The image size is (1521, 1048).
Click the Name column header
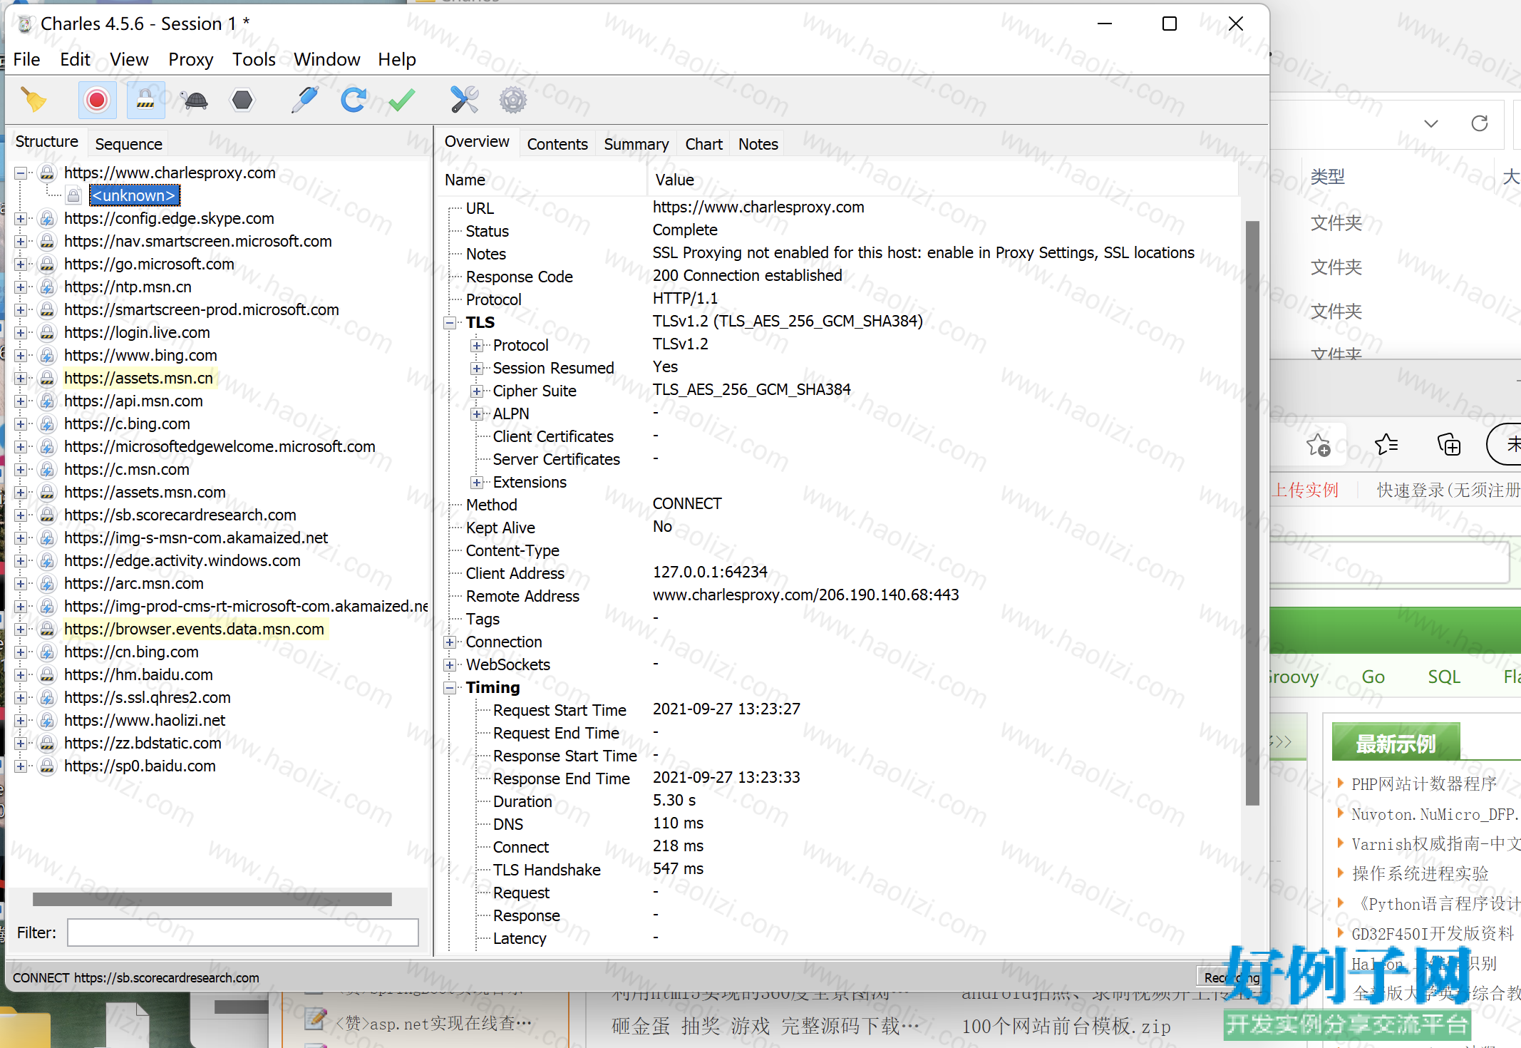coord(542,180)
